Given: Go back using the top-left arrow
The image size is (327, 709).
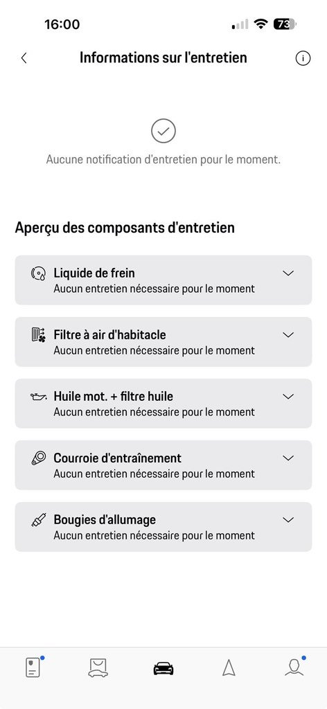Looking at the screenshot, I should click(x=24, y=58).
